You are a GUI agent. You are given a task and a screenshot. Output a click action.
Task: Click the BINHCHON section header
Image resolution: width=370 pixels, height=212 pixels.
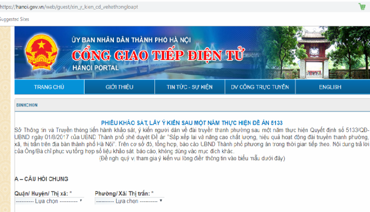point(26,105)
